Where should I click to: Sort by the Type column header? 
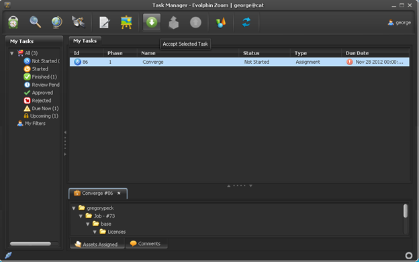(316, 53)
